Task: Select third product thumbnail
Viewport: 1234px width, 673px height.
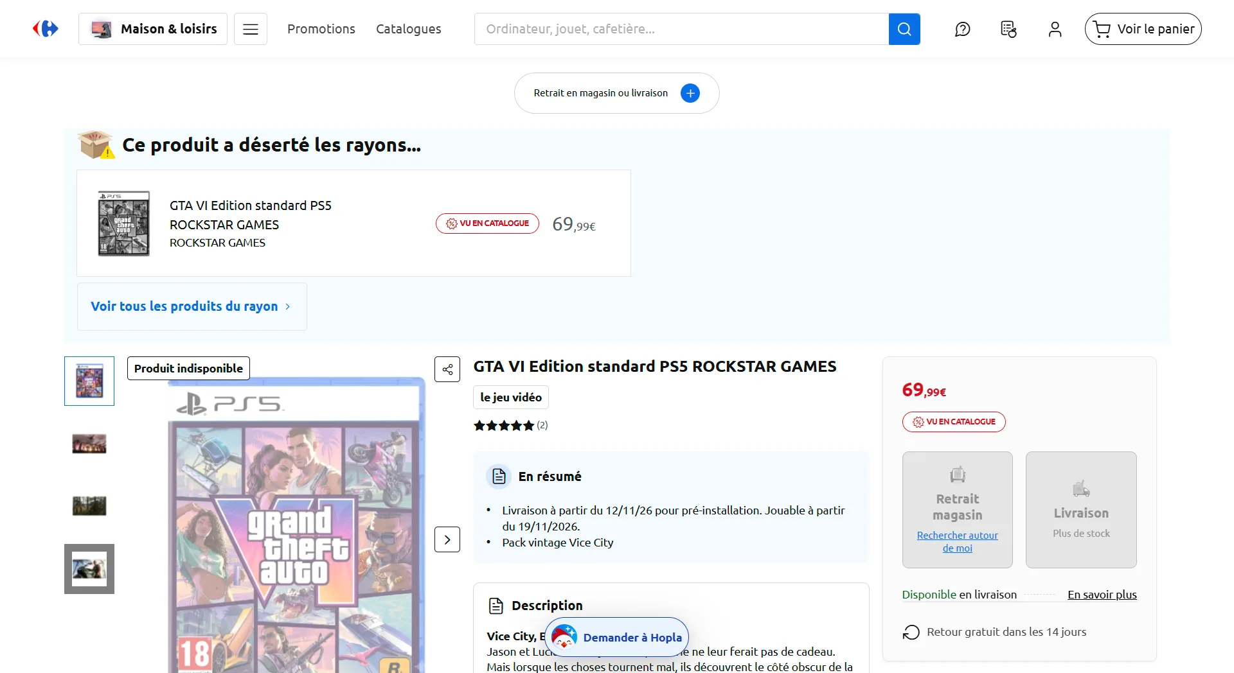Action: [89, 506]
